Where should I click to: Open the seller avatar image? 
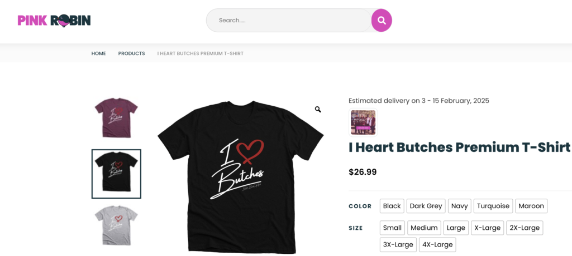point(363,122)
